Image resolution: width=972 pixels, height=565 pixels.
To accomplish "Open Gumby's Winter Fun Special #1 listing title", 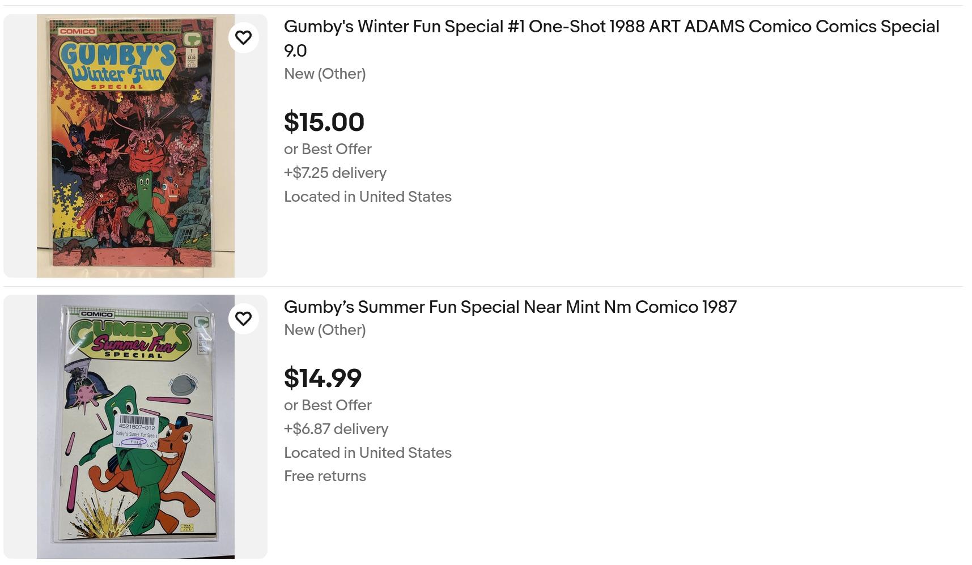I will [x=611, y=27].
